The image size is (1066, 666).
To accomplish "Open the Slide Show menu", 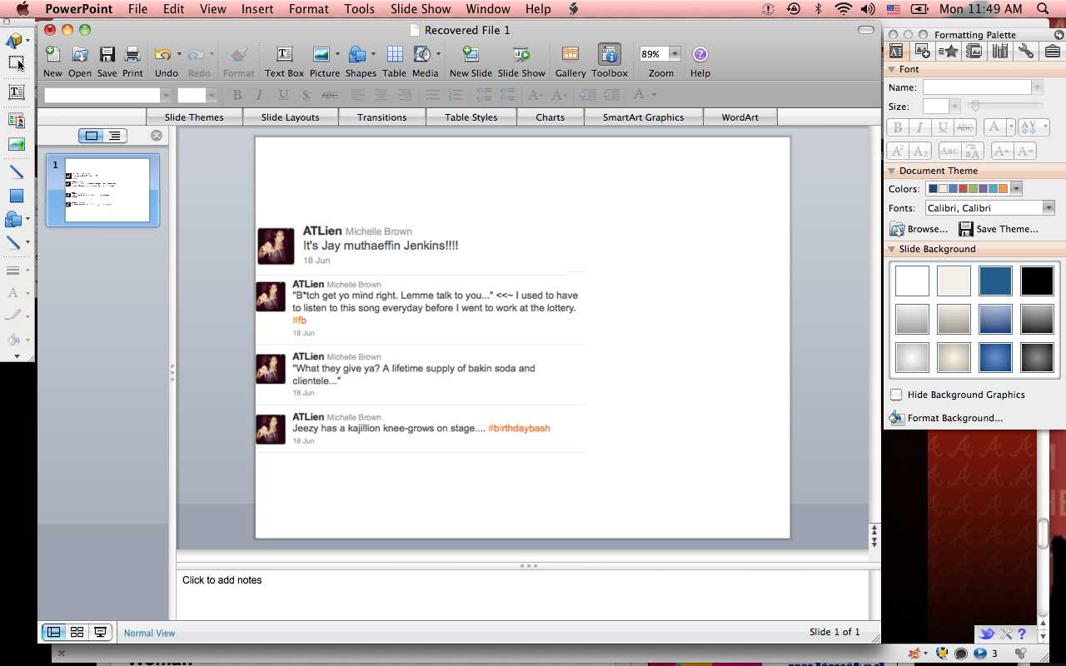I will coord(421,9).
